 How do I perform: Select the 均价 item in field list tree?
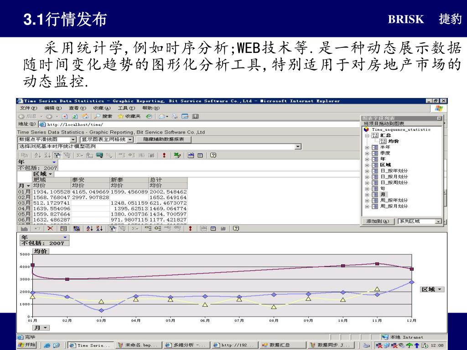[394, 141]
